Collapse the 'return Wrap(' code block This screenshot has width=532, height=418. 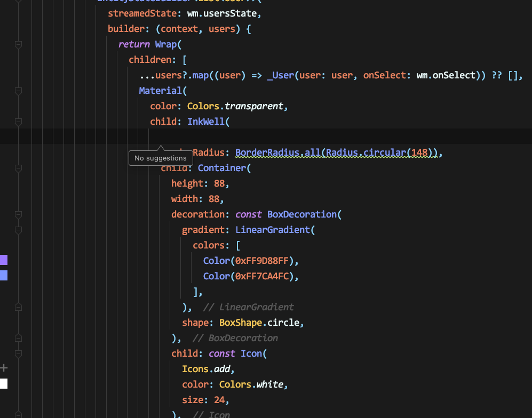pos(18,44)
